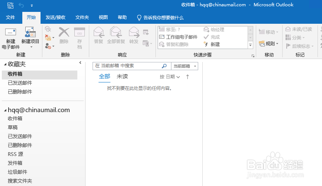Click the Delete (删除) X icon
Viewport: 322px width, 186px height.
tap(64, 32)
